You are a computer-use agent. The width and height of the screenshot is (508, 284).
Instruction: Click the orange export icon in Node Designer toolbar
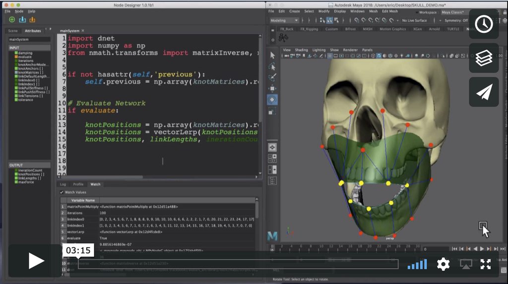tap(32, 20)
